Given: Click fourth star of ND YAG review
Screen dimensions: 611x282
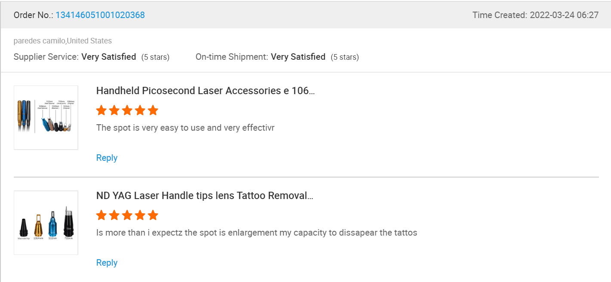Looking at the screenshot, I should (140, 215).
